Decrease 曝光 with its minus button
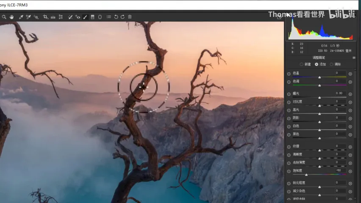The image size is (361, 203). click(289, 94)
